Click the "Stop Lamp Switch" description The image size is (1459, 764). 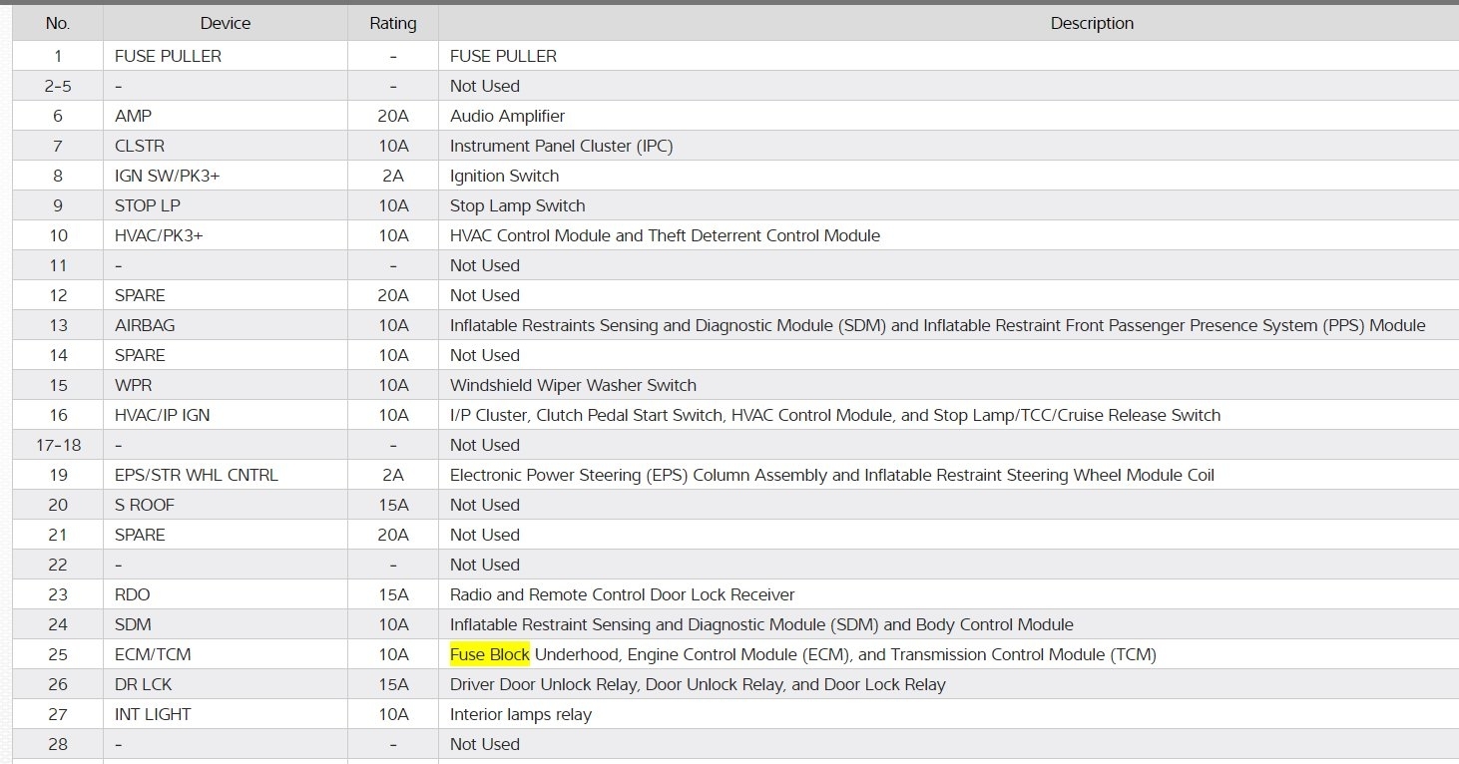point(517,205)
